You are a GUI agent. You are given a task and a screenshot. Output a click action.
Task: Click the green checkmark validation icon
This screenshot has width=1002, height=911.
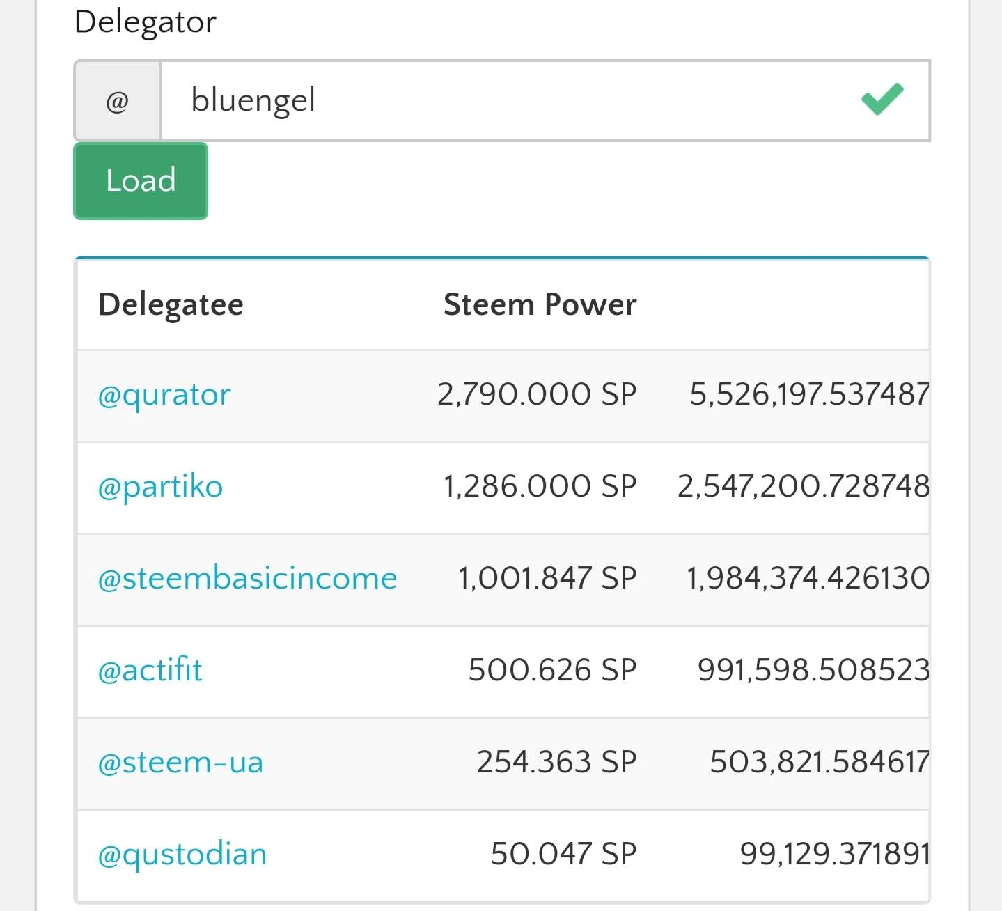882,99
